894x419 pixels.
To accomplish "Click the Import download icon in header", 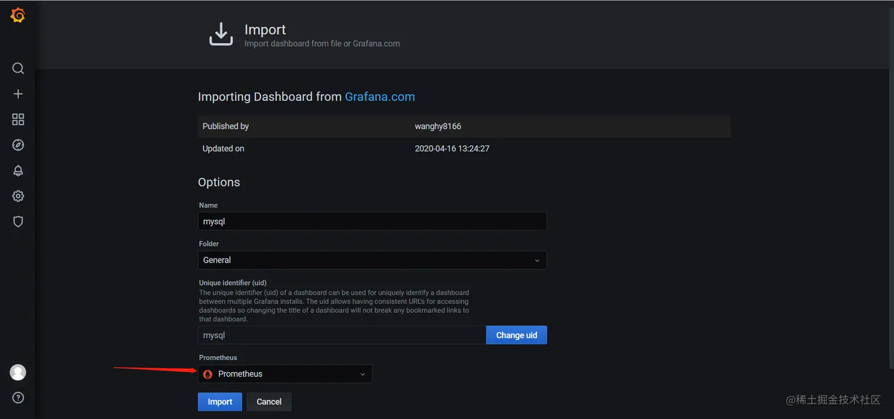I will [221, 34].
